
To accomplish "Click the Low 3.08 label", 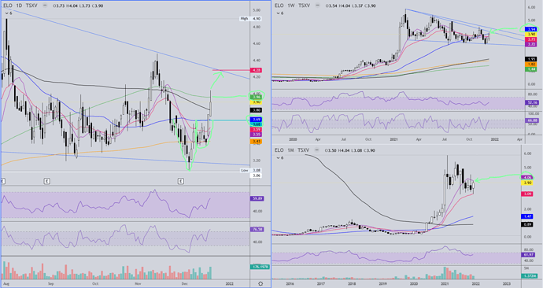I will (x=251, y=170).
